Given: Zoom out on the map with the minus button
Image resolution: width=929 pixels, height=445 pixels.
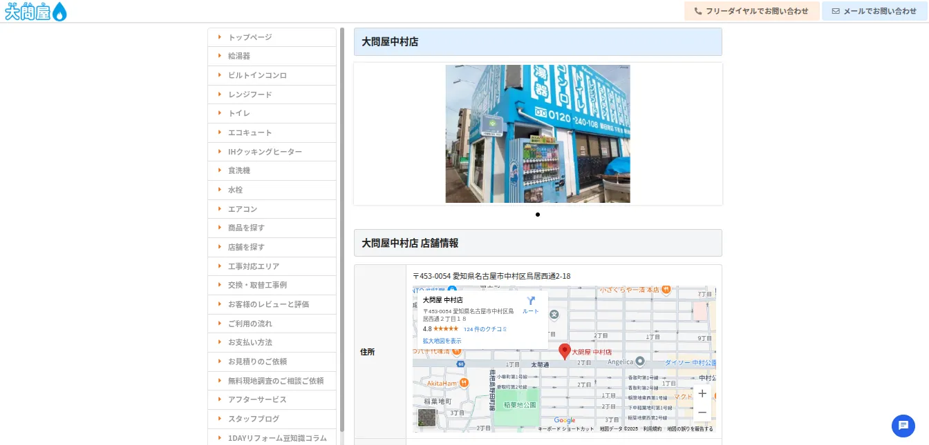Looking at the screenshot, I should point(702,413).
